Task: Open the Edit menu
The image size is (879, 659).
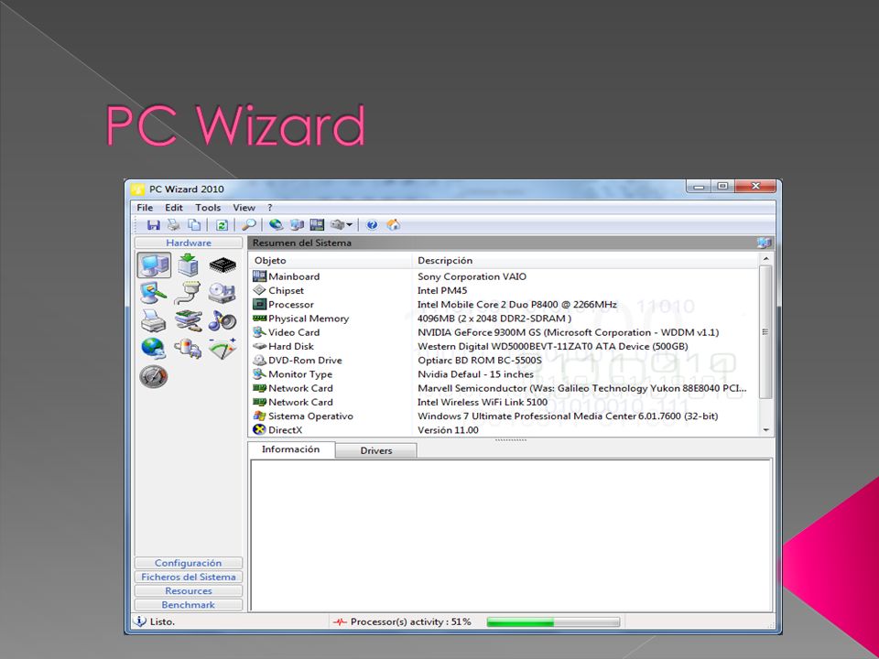Action: [x=174, y=208]
